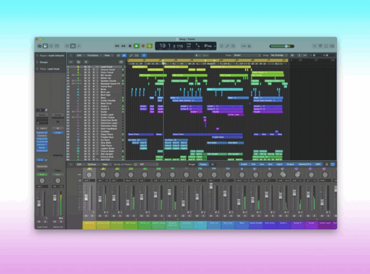Toggle the Inspector panel button

pyautogui.click(x=45, y=46)
